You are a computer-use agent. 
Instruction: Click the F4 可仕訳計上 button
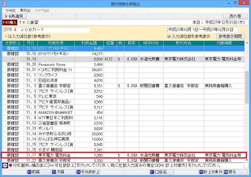88,172
